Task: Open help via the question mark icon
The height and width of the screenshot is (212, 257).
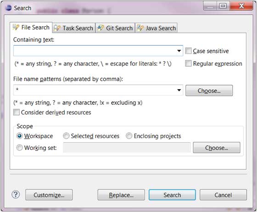Action: pyautogui.click(x=16, y=195)
